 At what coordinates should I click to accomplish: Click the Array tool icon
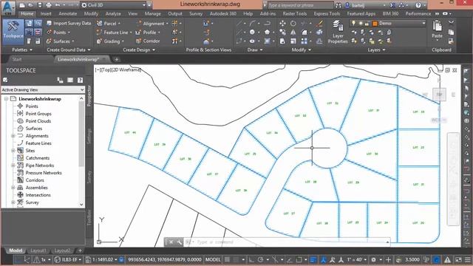tap(304, 41)
